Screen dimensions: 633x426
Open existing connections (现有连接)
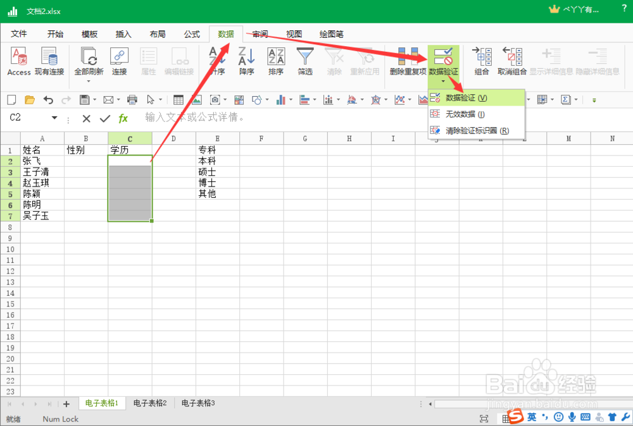[49, 61]
